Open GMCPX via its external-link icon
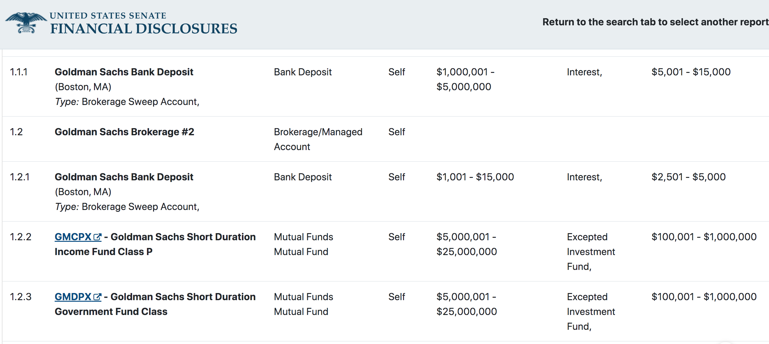The width and height of the screenshot is (769, 344). coord(97,236)
